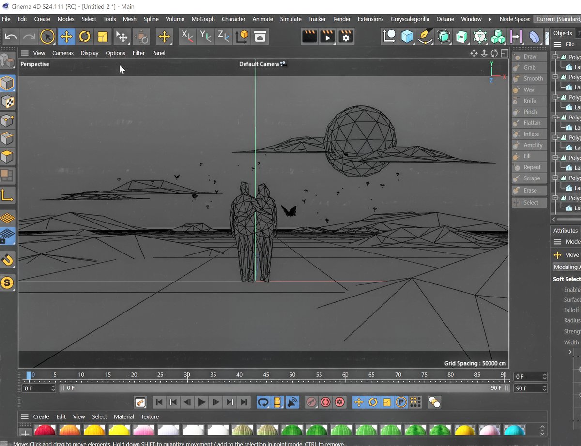Select the Knife sculpt tool
Screen dimensions: 581x446
click(529, 101)
